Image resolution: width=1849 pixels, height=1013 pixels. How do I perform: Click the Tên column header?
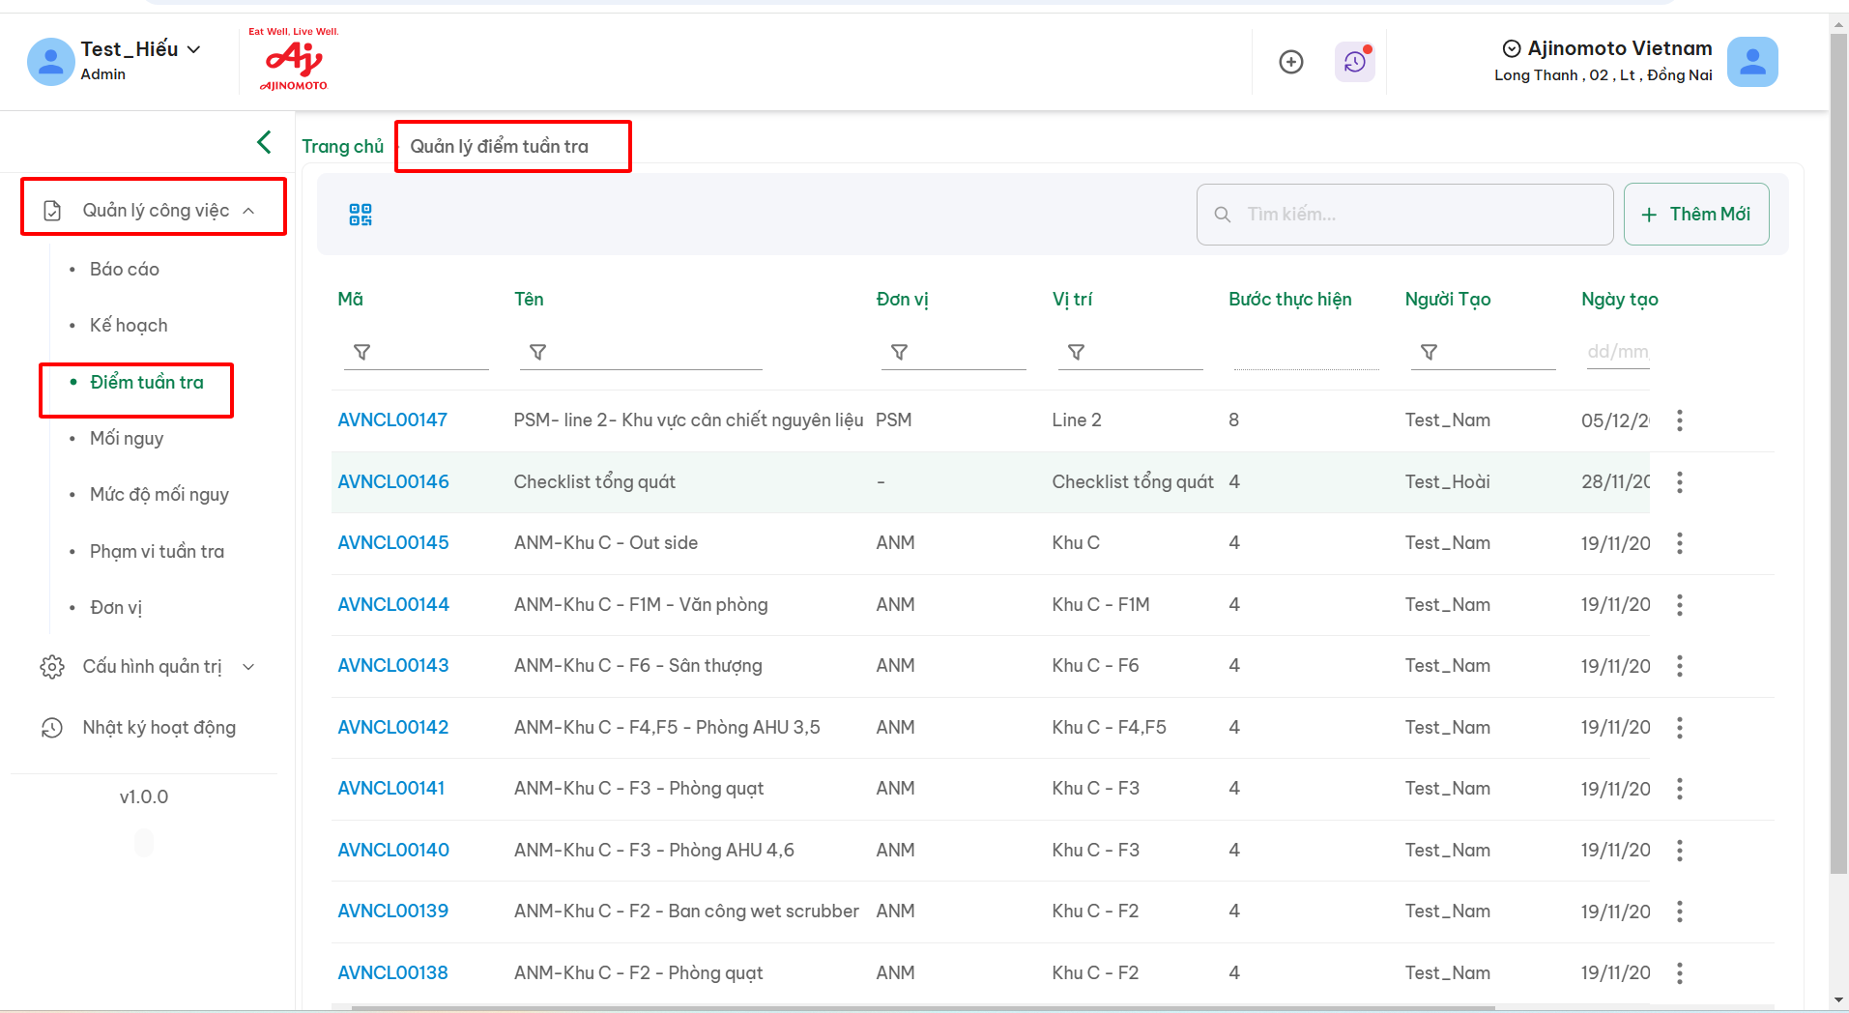[529, 300]
